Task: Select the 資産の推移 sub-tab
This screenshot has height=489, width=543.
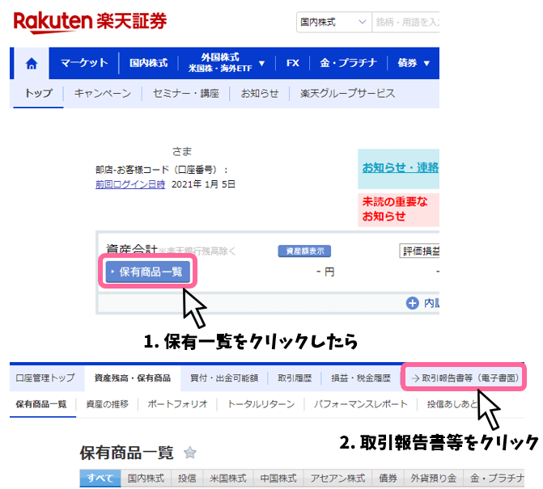Action: coord(107,404)
